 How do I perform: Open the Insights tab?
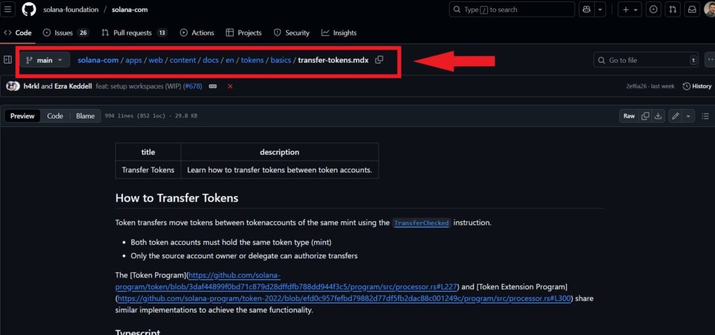pyautogui.click(x=339, y=33)
